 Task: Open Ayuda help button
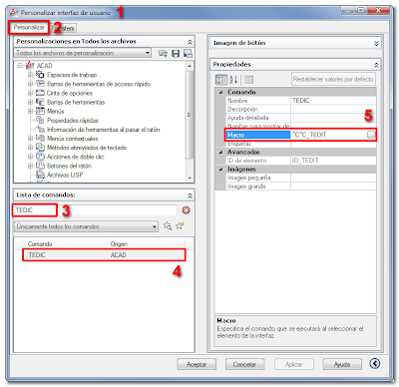(342, 364)
